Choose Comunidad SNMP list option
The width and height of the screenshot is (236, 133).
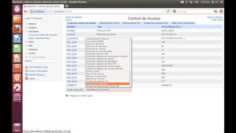tap(107, 41)
